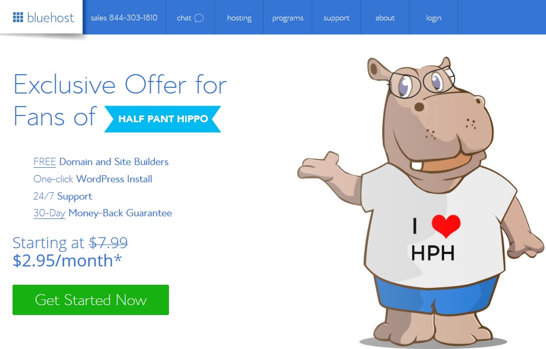Click the HALF PANT HIPPO banner
This screenshot has height=349, width=546.
click(163, 119)
